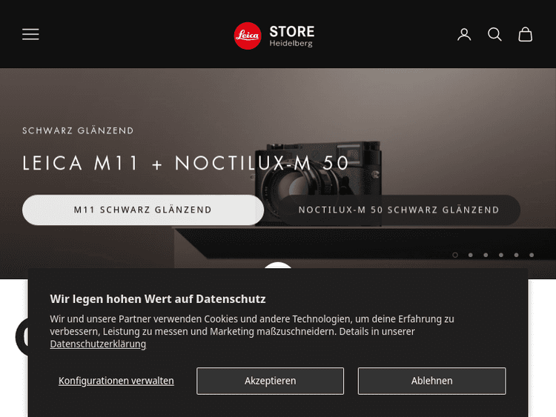Click the Leica red logo
The image size is (556, 417).
point(248,36)
